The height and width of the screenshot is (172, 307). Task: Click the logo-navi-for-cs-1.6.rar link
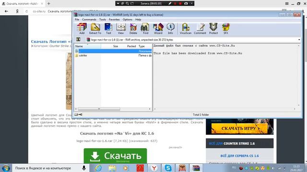pyautogui.click(x=94, y=141)
